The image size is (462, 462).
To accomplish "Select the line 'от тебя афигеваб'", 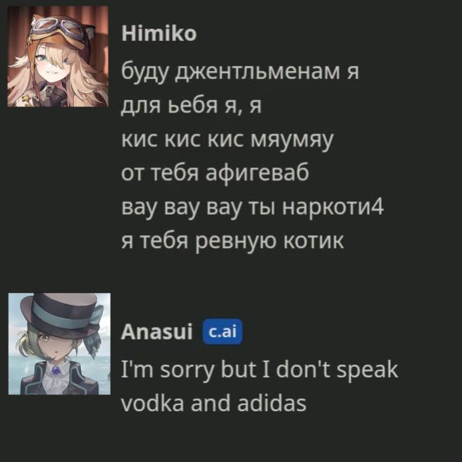I will point(215,173).
